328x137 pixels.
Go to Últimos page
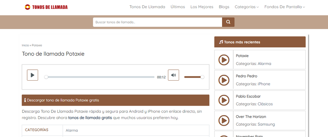click(x=177, y=7)
